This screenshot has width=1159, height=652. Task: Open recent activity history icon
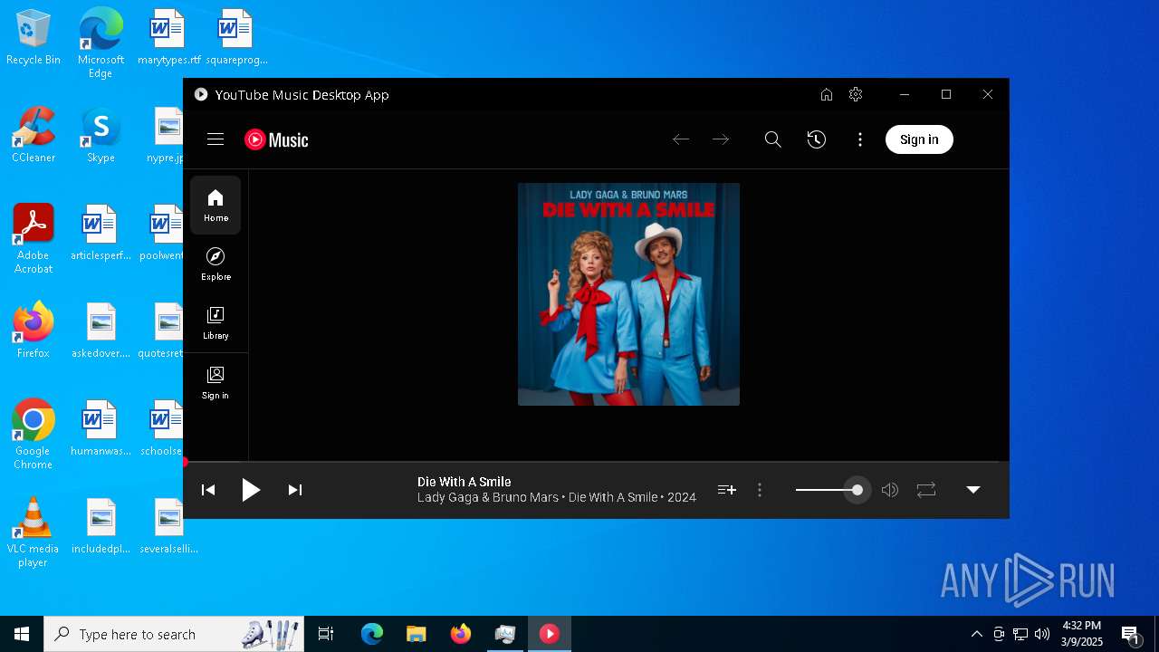pos(816,139)
